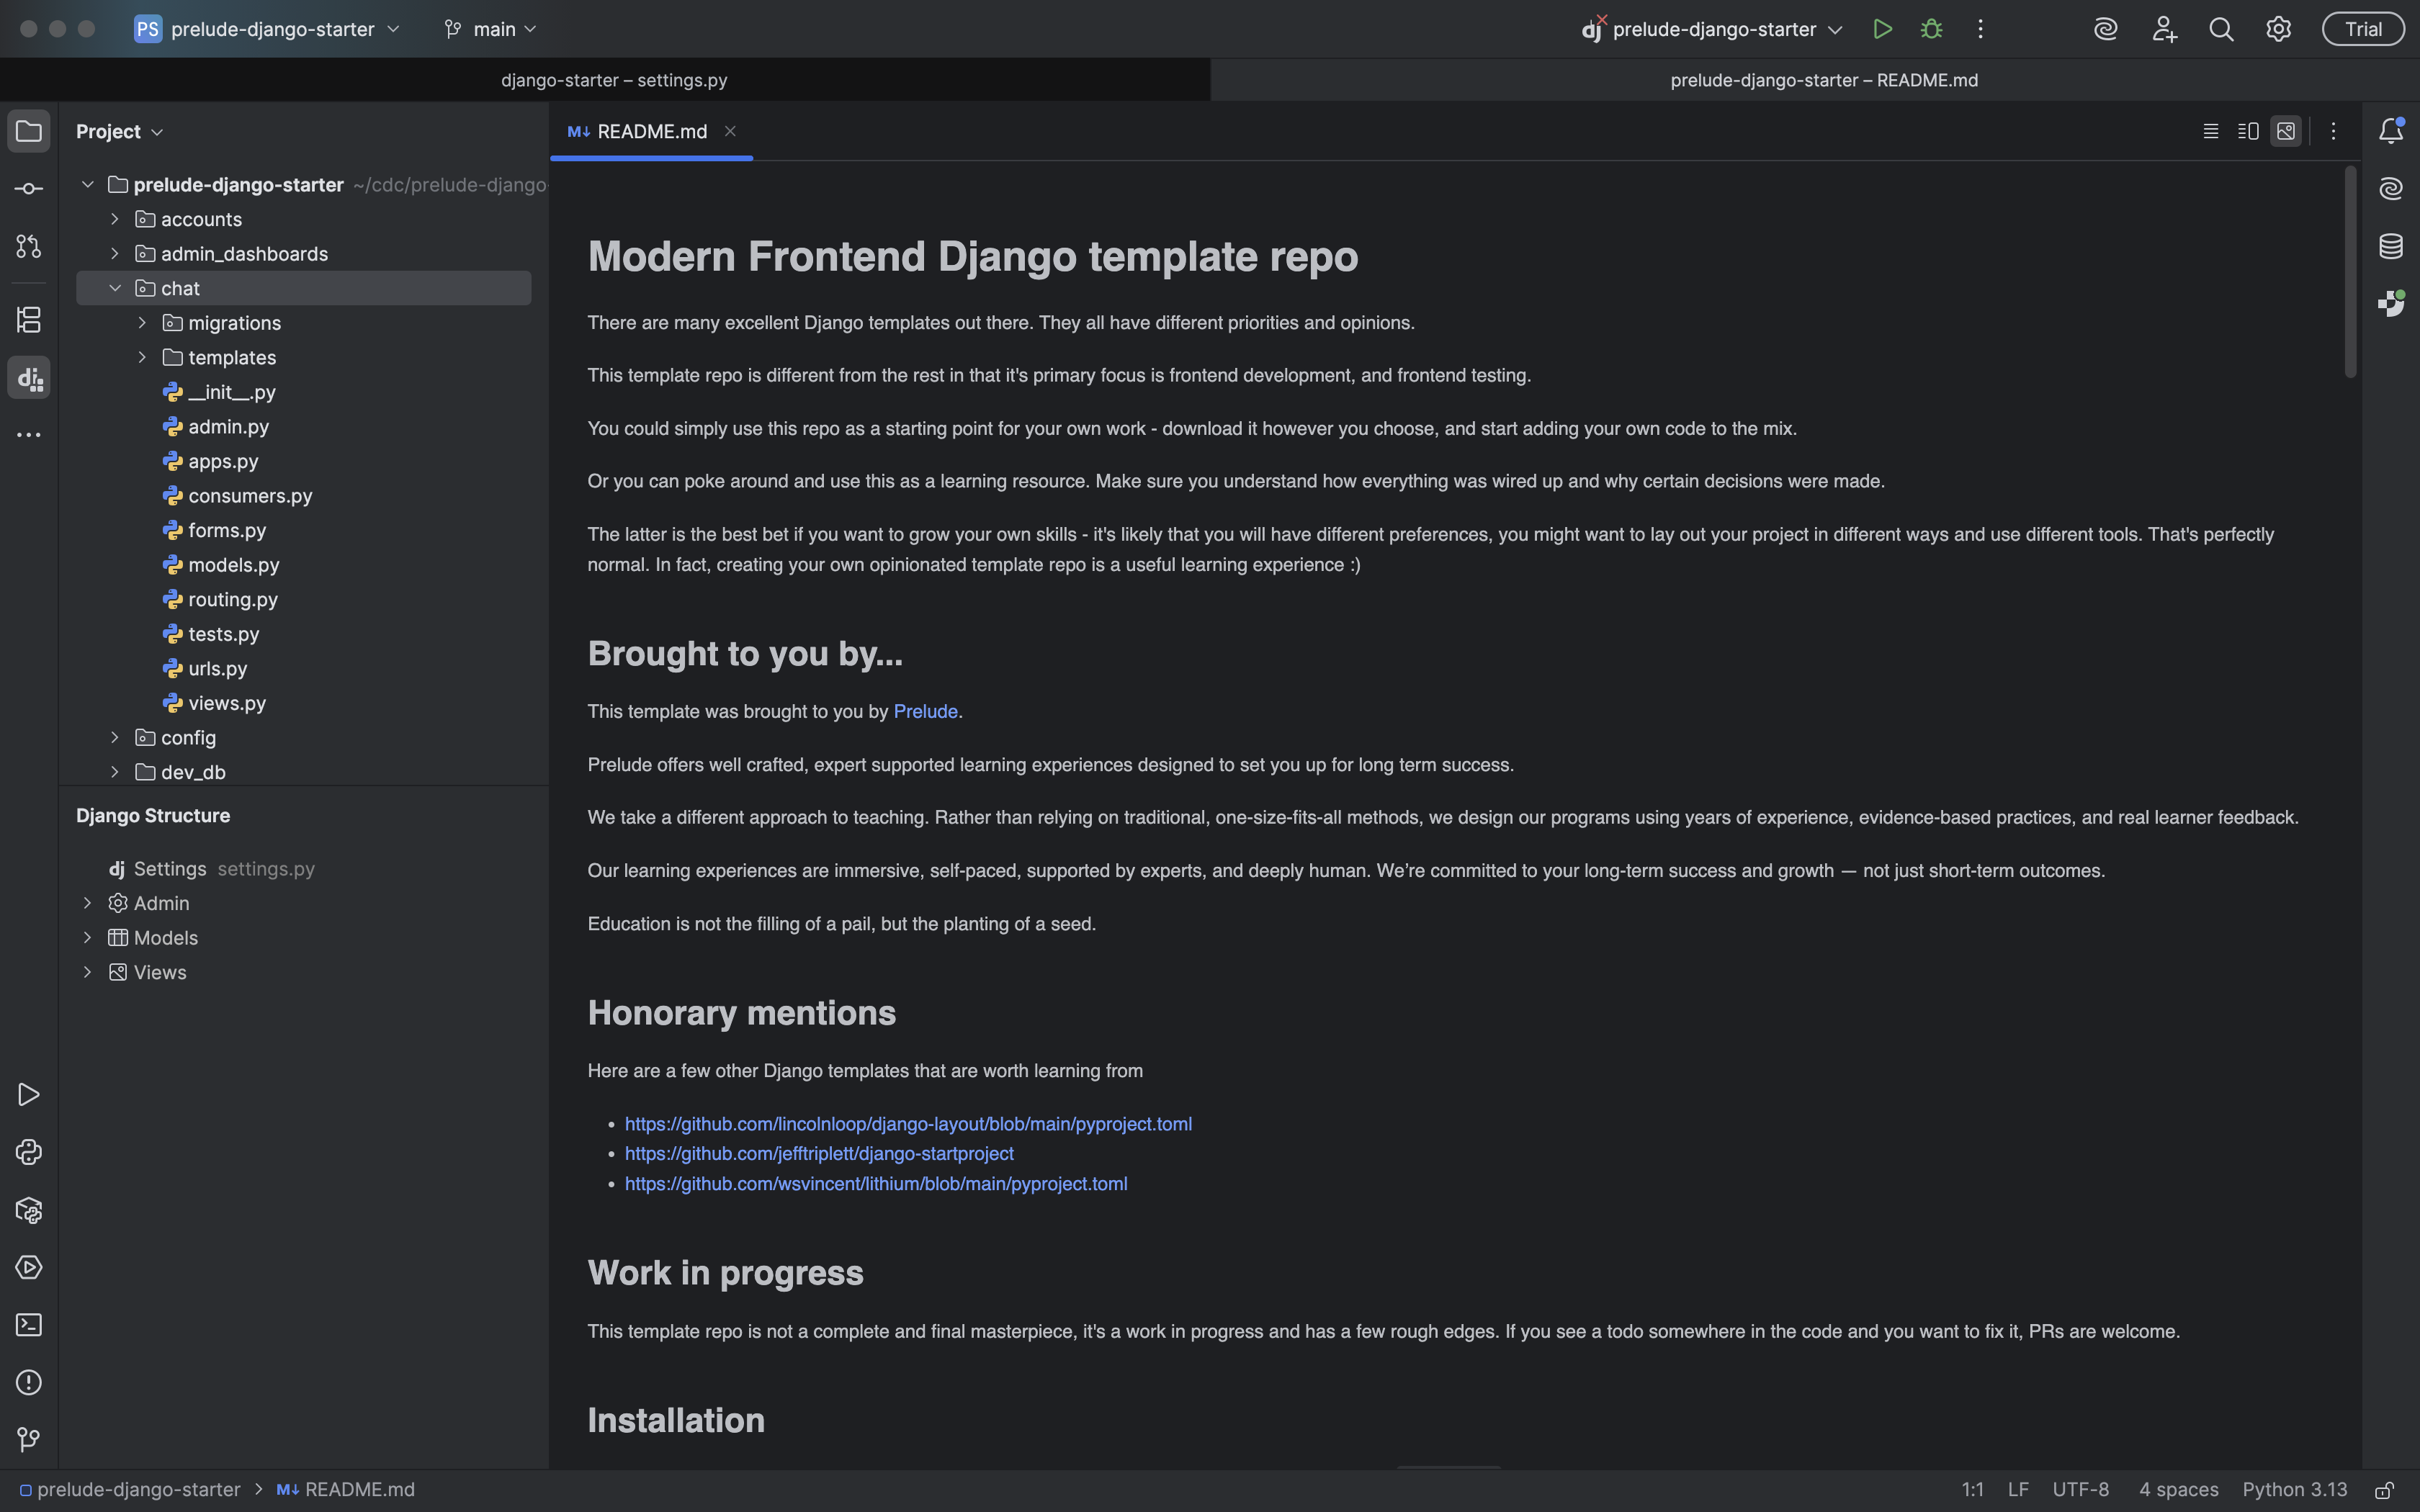2420x1512 pixels.
Task: Open the Prelude link
Action: coord(925,712)
